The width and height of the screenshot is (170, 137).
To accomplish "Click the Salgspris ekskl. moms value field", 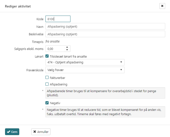I will click(x=55, y=49).
